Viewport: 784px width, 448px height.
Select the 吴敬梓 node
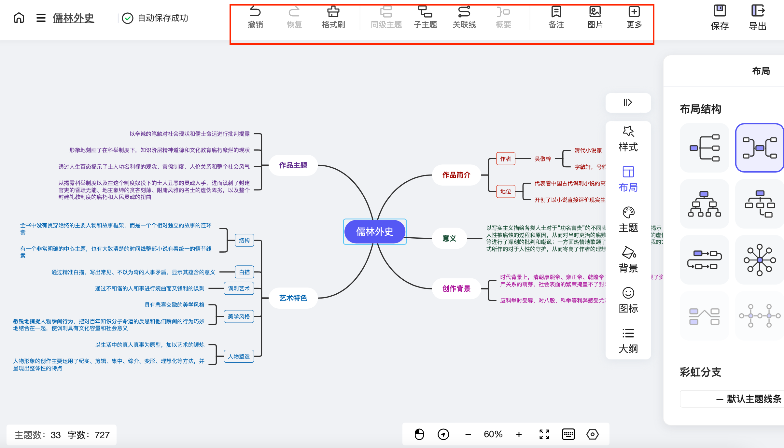(x=543, y=159)
